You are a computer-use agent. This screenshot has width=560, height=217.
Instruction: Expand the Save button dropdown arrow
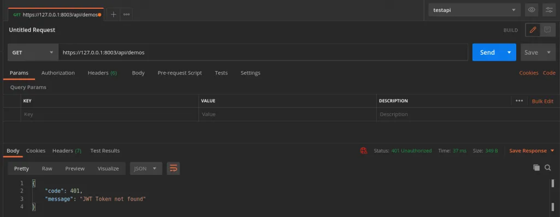coord(549,52)
